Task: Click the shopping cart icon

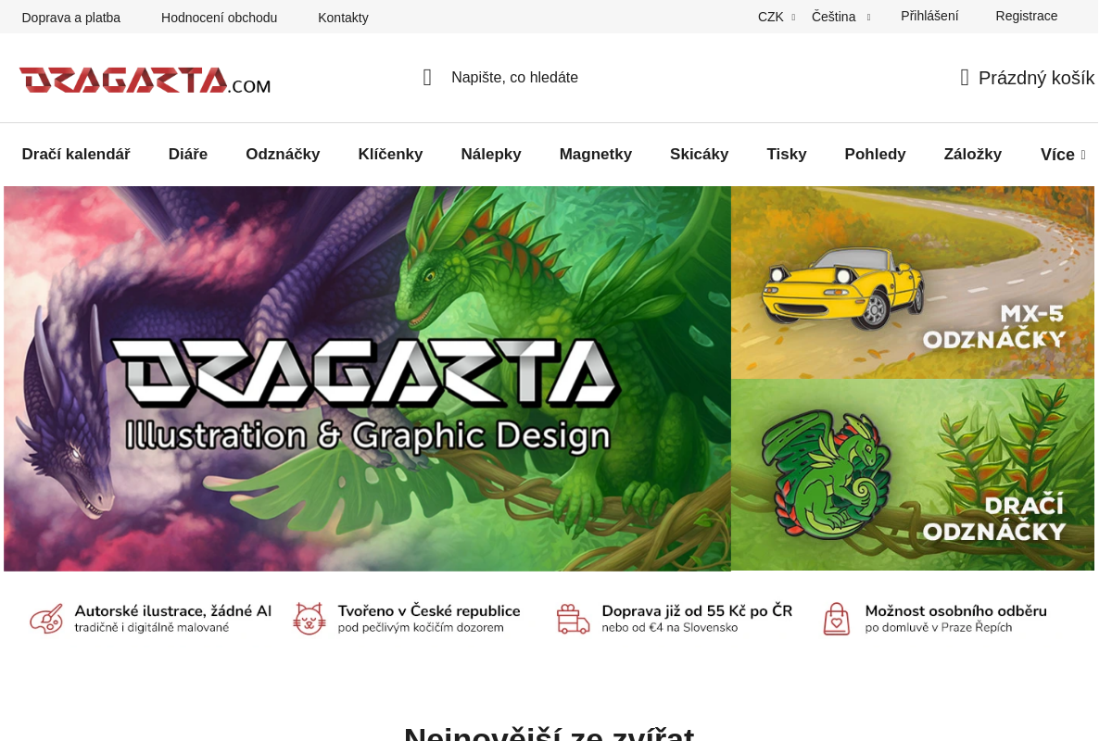Action: click(x=965, y=78)
